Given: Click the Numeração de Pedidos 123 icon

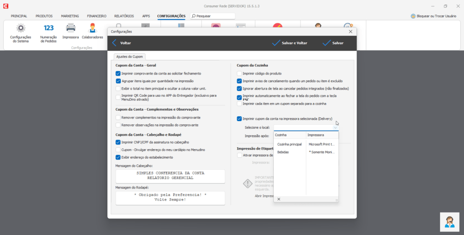Looking at the screenshot, I should pos(48,28).
